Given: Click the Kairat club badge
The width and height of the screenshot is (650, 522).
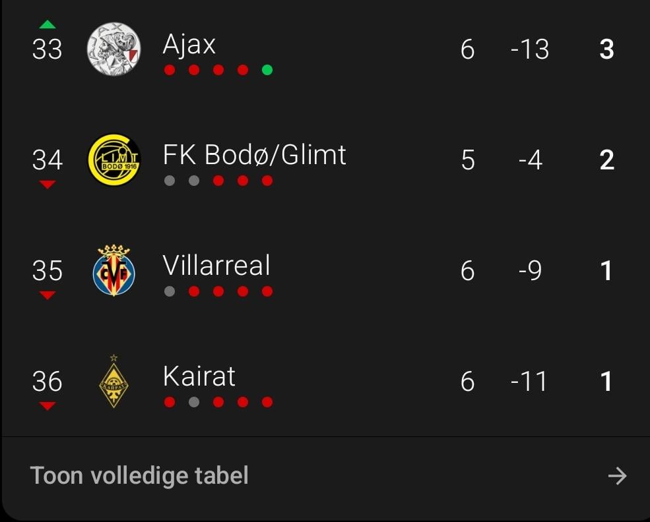Looking at the screenshot, I should pyautogui.click(x=114, y=382).
